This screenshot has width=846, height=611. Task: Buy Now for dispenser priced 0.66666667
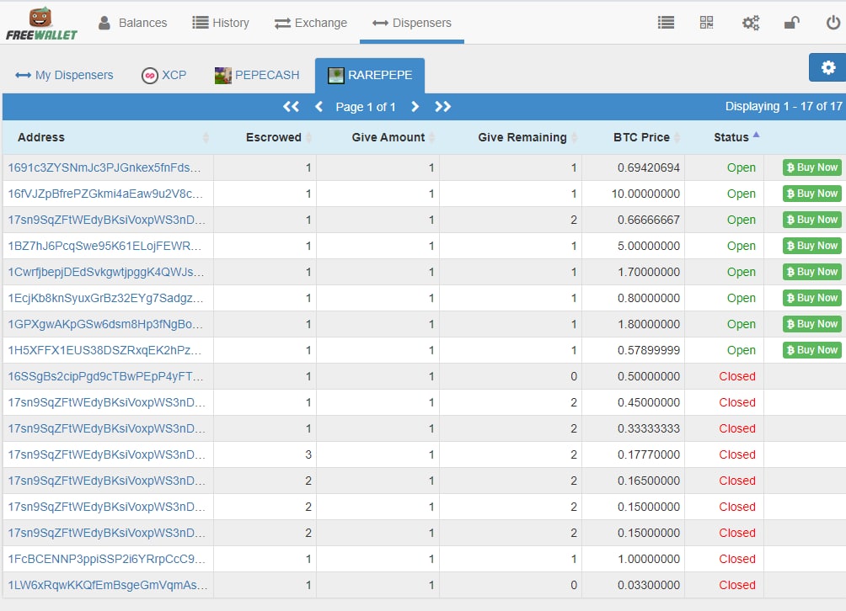pos(812,220)
